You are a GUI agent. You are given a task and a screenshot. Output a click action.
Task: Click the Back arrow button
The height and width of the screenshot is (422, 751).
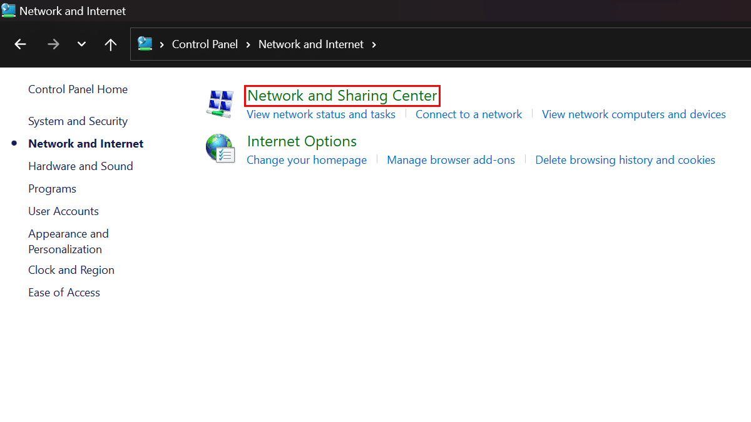21,44
